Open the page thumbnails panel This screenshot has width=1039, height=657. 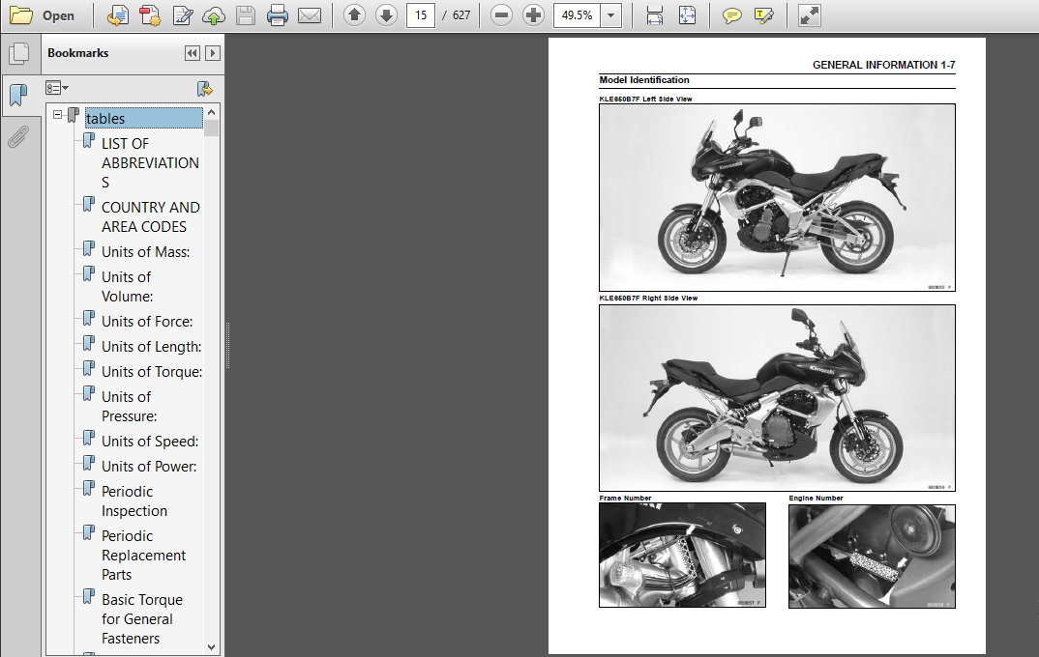(19, 54)
